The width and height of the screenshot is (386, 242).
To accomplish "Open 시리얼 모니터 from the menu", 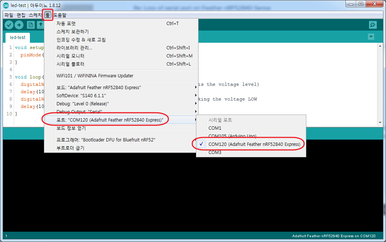I will (x=121, y=56).
